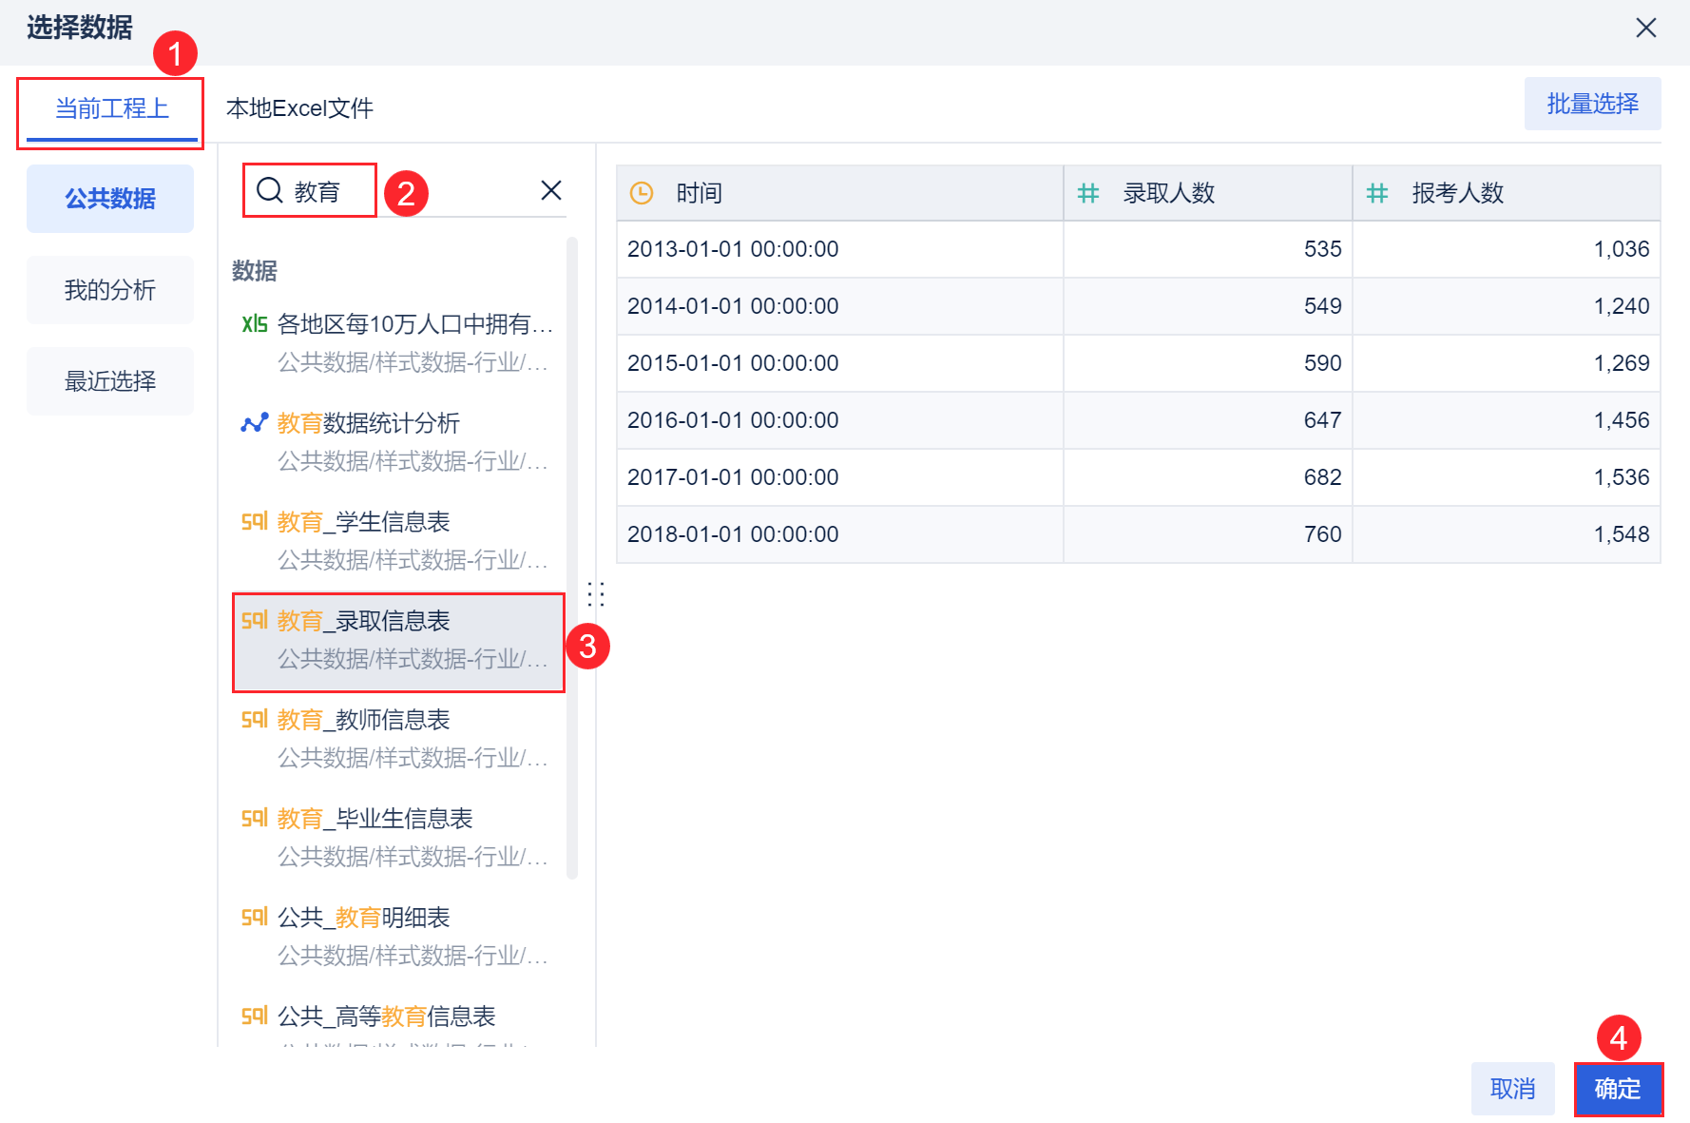Confirm selection with the 确定 button

pos(1618,1089)
